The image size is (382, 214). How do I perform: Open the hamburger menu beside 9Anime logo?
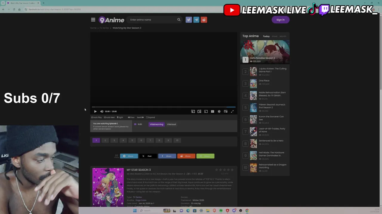click(x=93, y=20)
